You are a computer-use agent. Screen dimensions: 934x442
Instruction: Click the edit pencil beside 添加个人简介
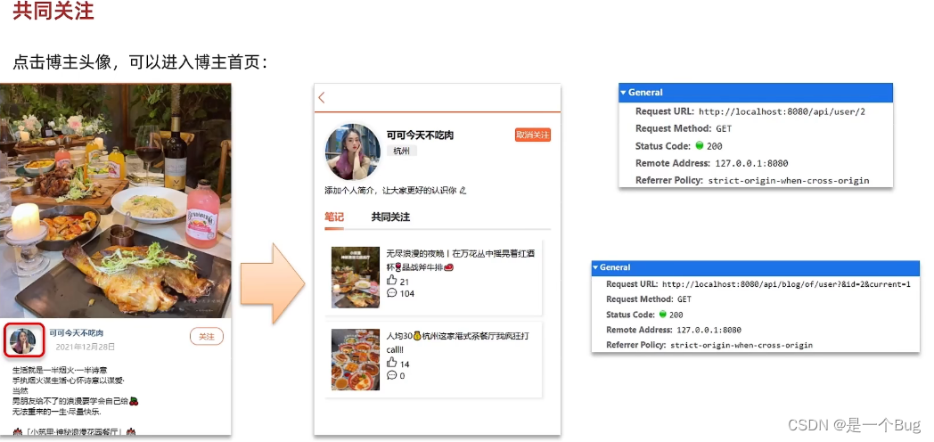coord(463,191)
